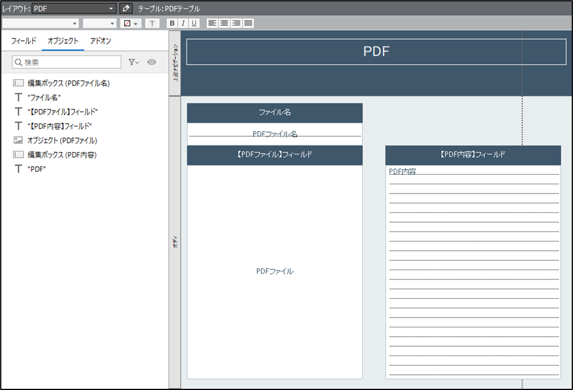Apply bold formatting with B button
Viewport: 573px width, 390px height.
coord(172,23)
